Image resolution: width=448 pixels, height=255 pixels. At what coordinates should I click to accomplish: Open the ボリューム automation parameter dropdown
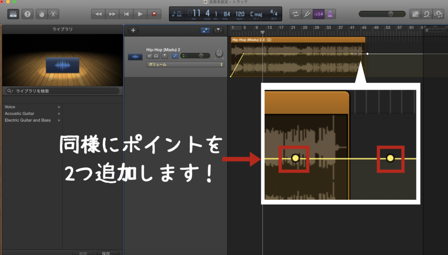point(185,64)
